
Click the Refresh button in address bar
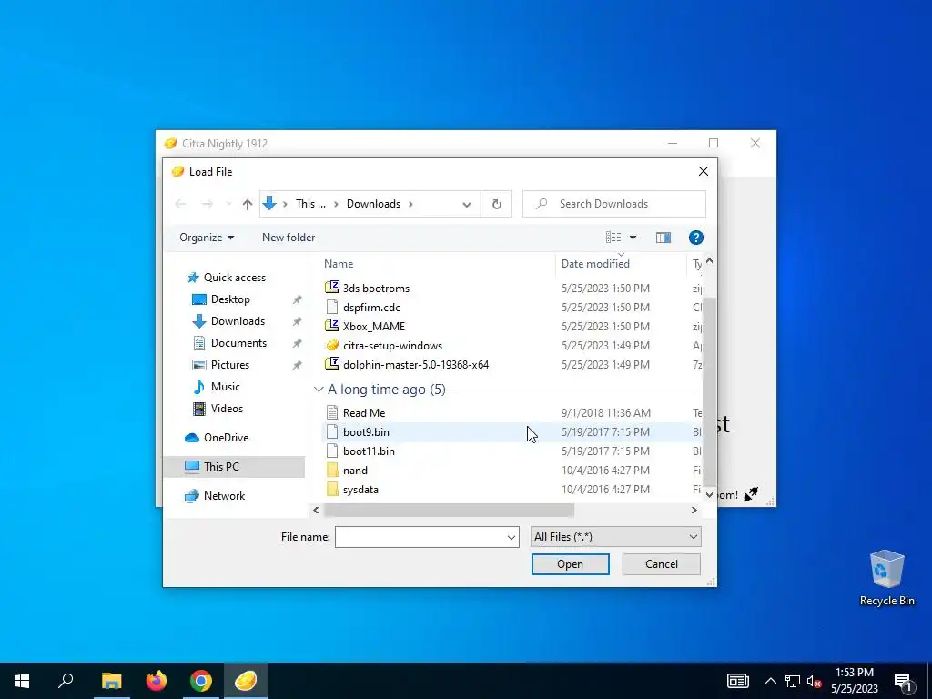(x=496, y=204)
